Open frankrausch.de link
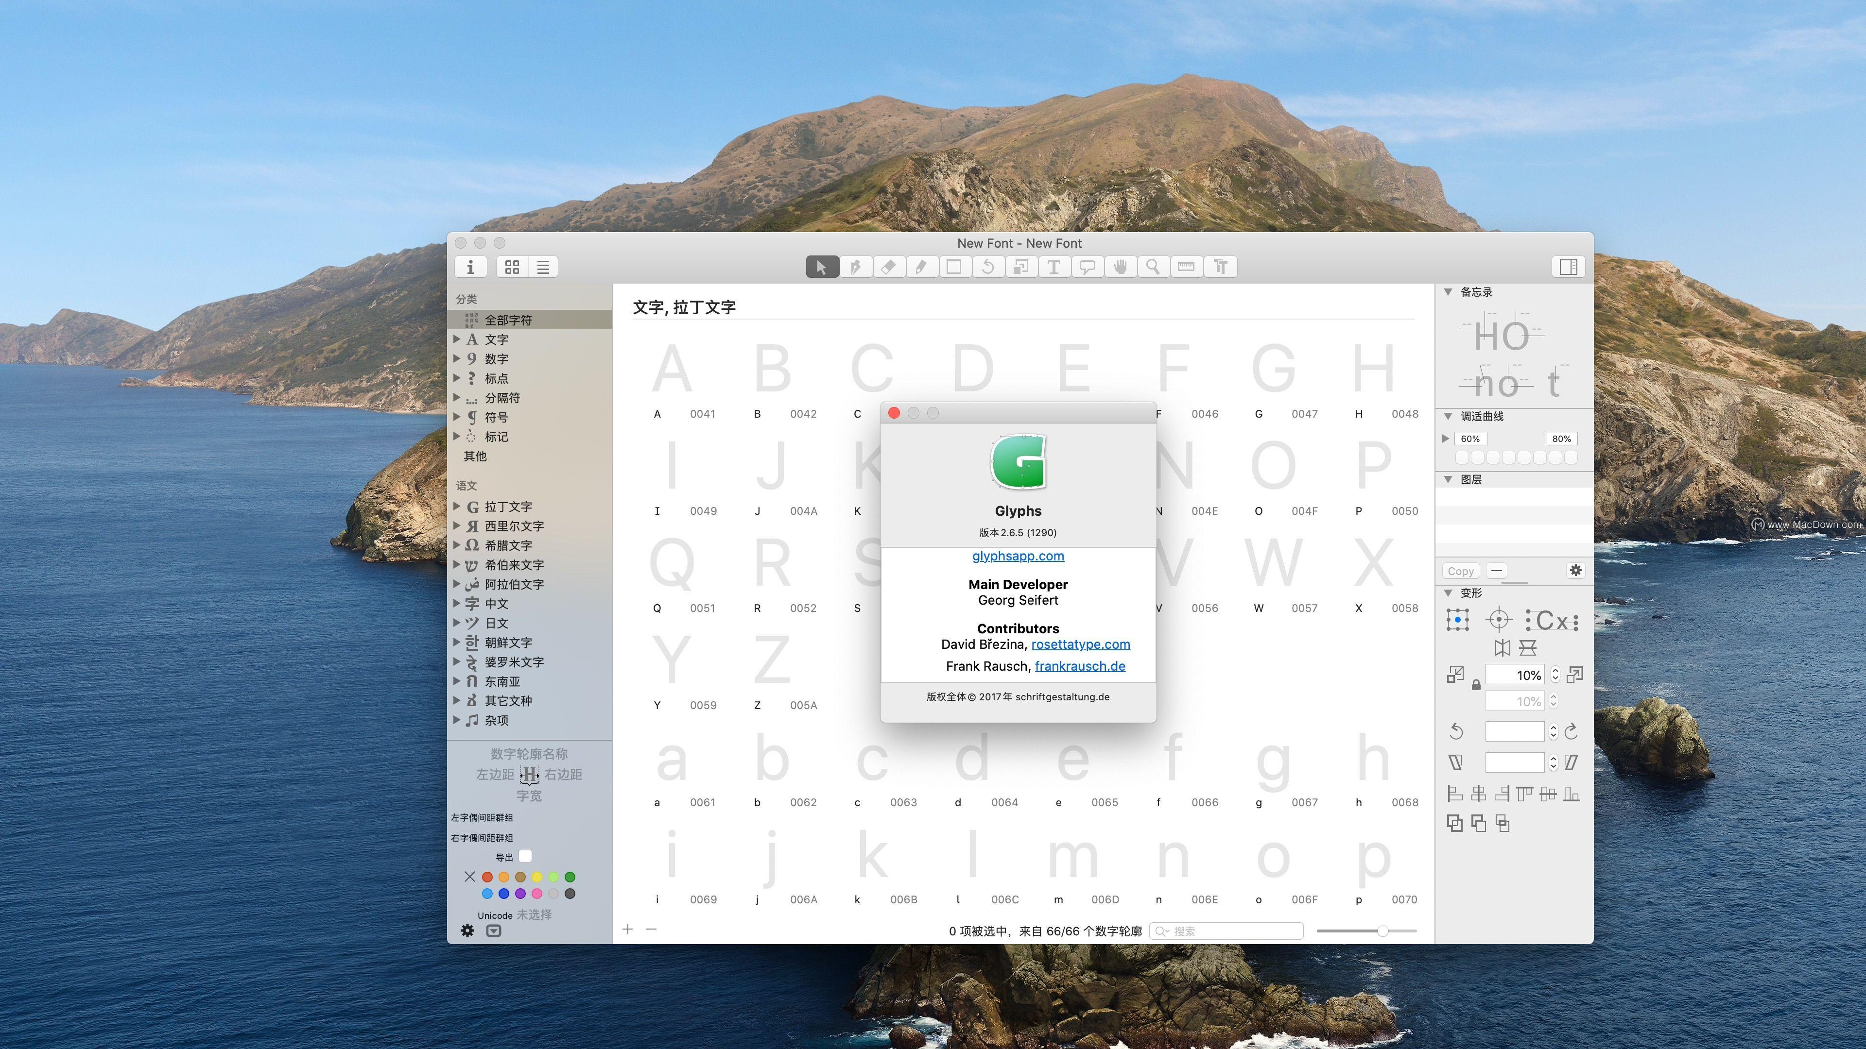The image size is (1866, 1049). (1080, 666)
